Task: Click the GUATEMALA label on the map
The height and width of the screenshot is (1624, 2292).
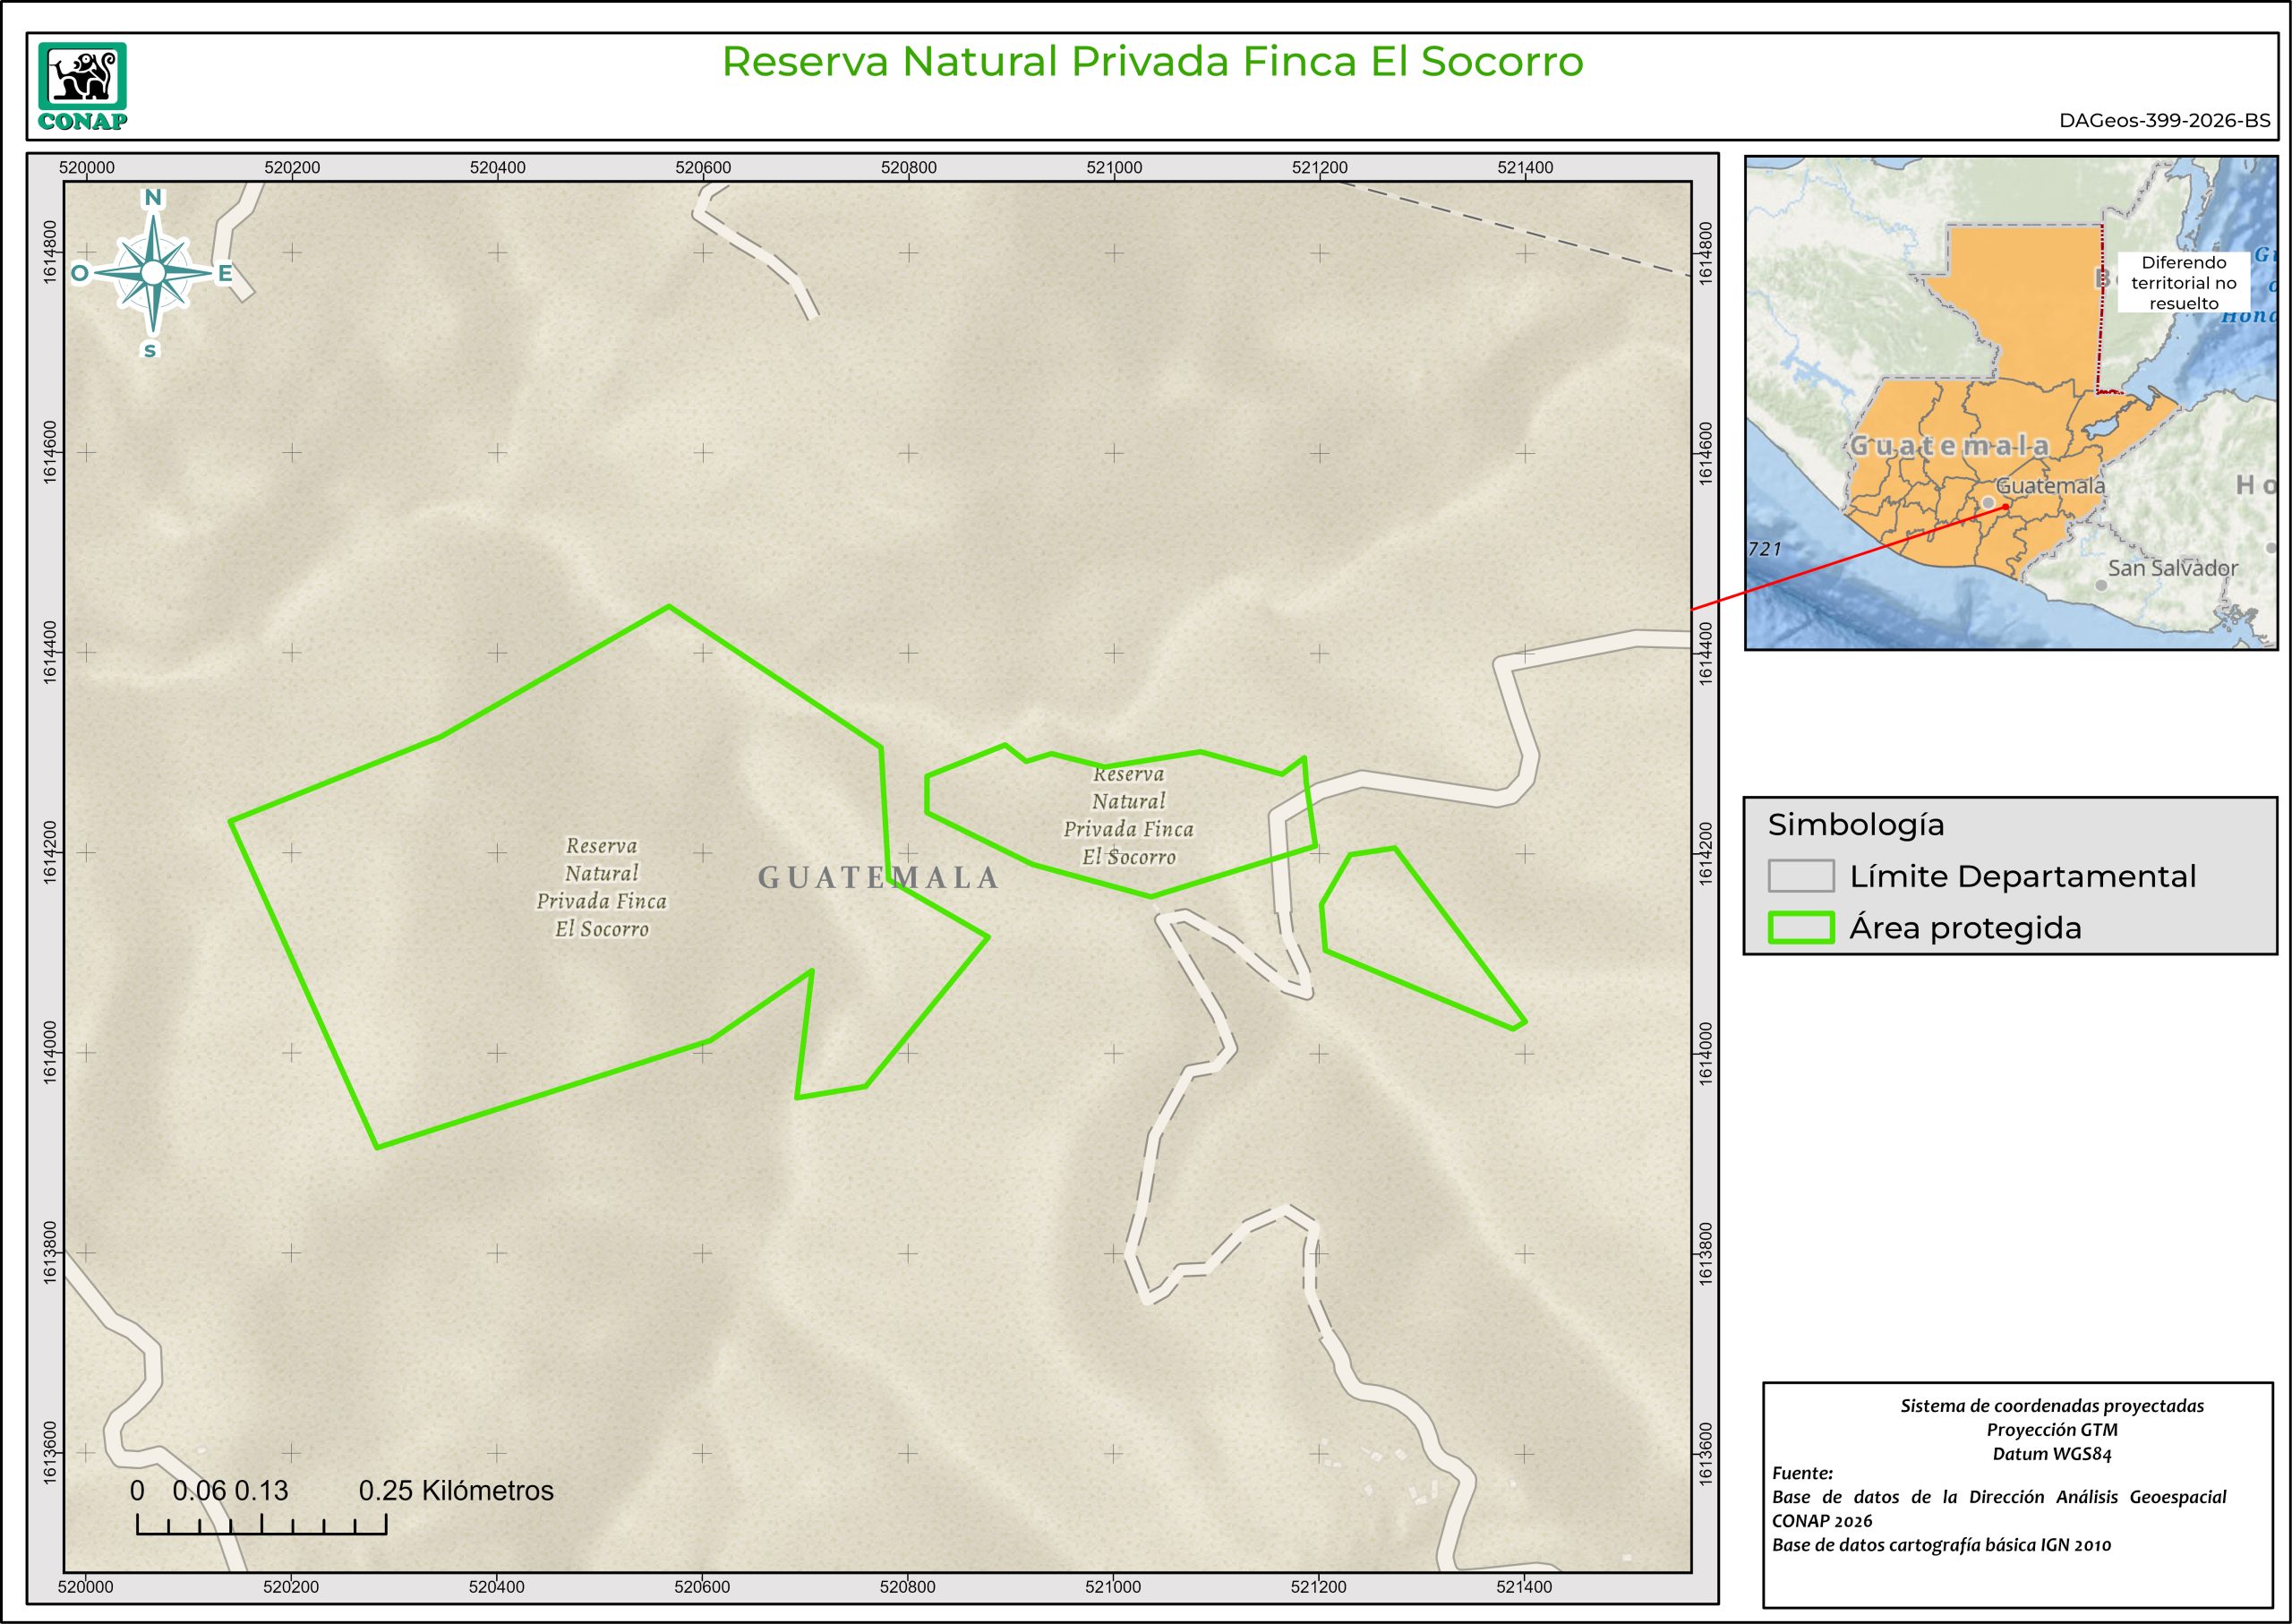Action: [878, 878]
